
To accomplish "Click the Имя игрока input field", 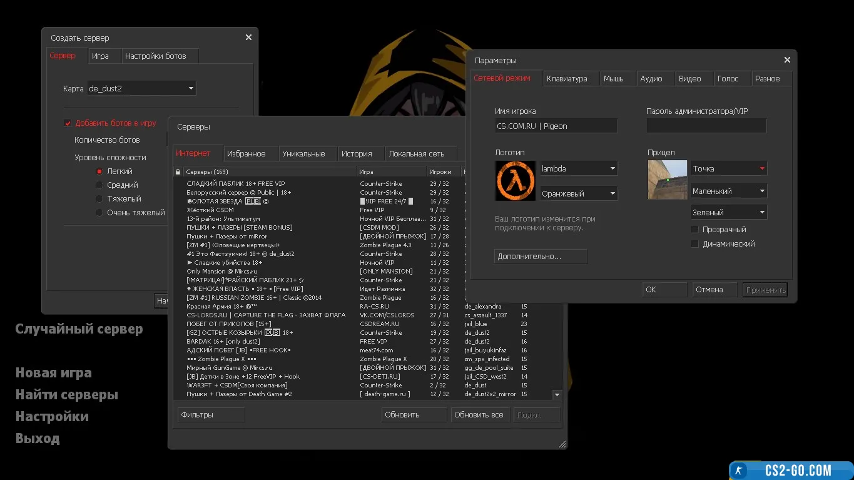I will pyautogui.click(x=556, y=126).
